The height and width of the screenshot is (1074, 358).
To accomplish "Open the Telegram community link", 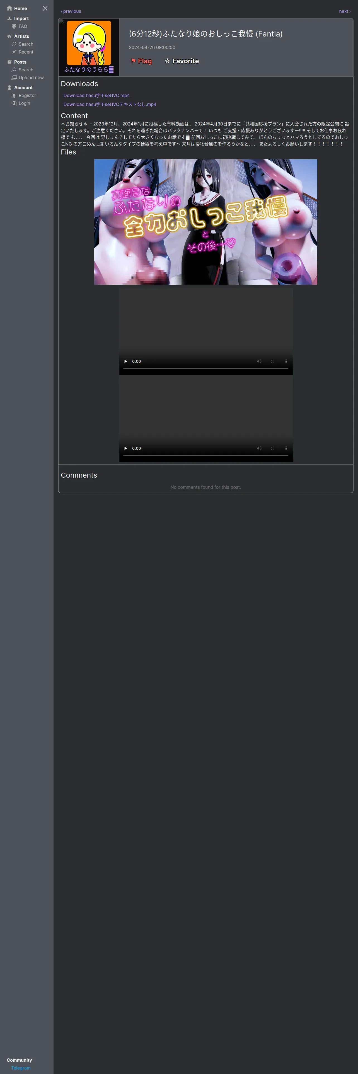I will click(21, 1068).
